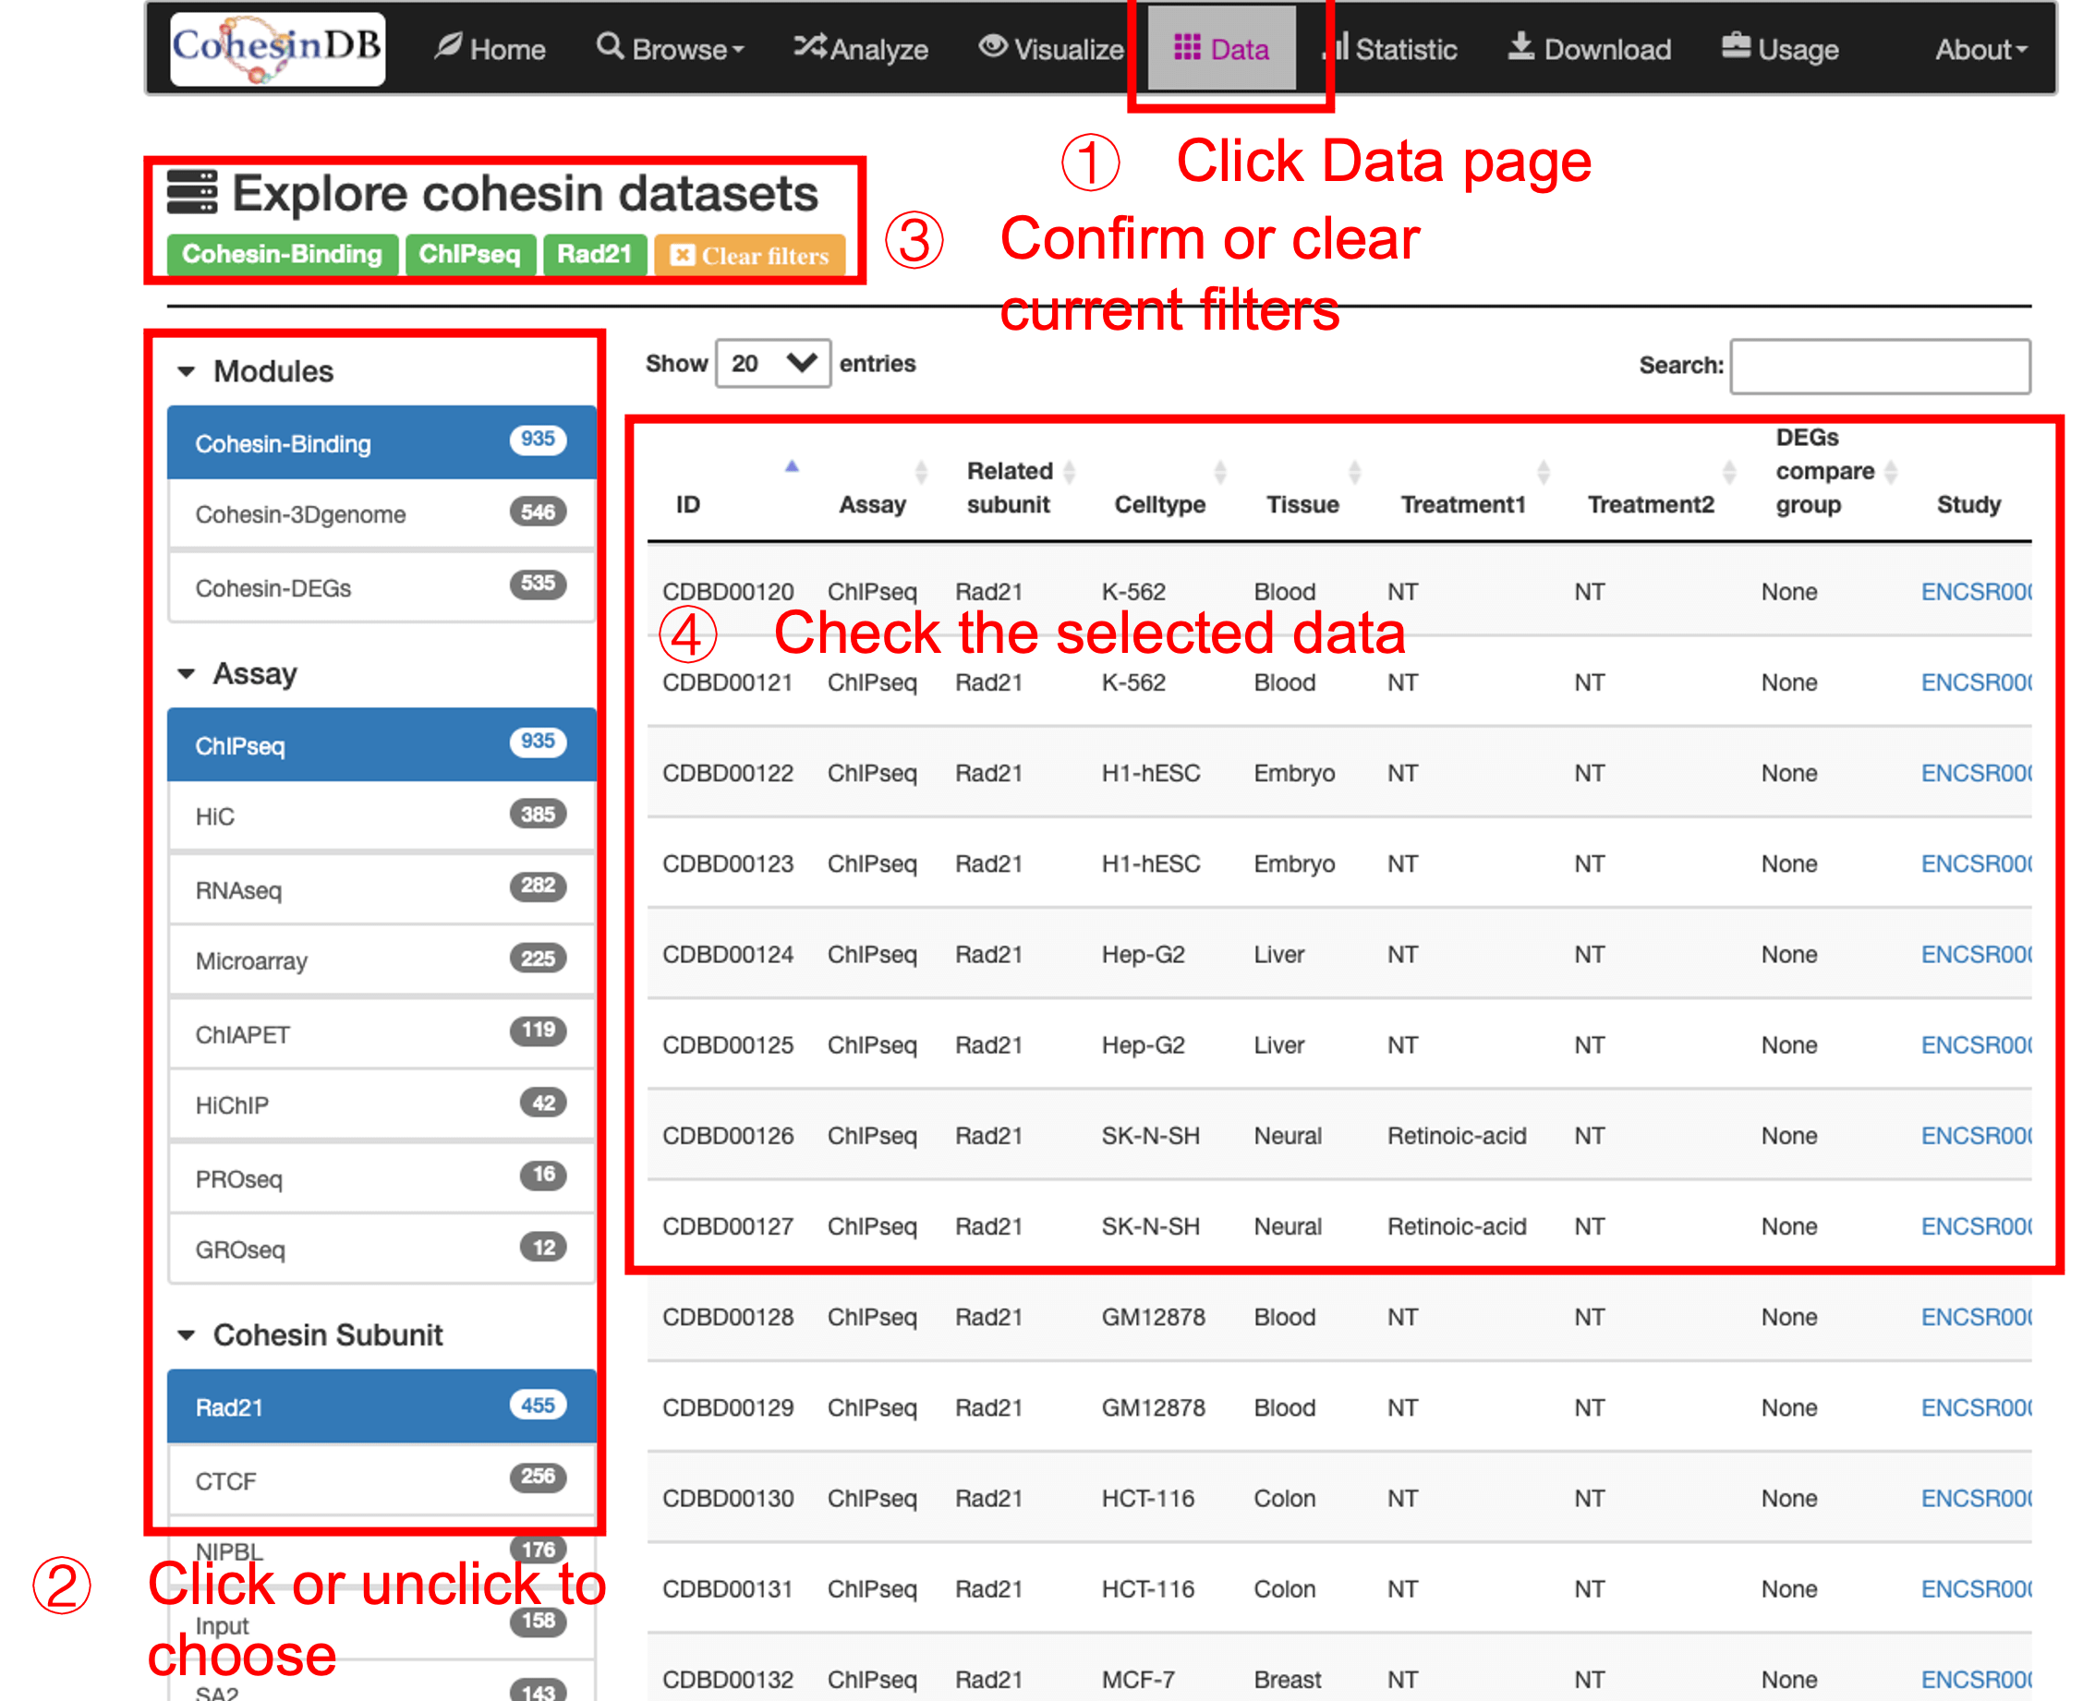This screenshot has height=1701, width=2095.
Task: Sort table by ID column arrow
Action: point(792,467)
